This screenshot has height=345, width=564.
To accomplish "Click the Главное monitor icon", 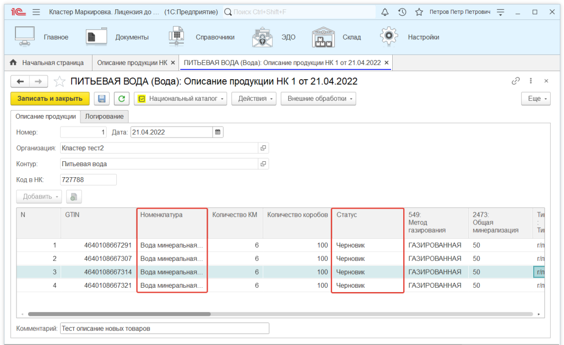I will tap(25, 37).
